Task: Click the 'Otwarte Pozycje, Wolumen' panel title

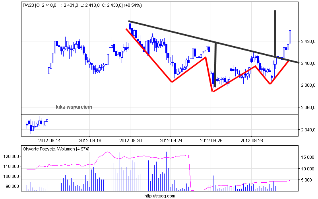Action: [56, 149]
